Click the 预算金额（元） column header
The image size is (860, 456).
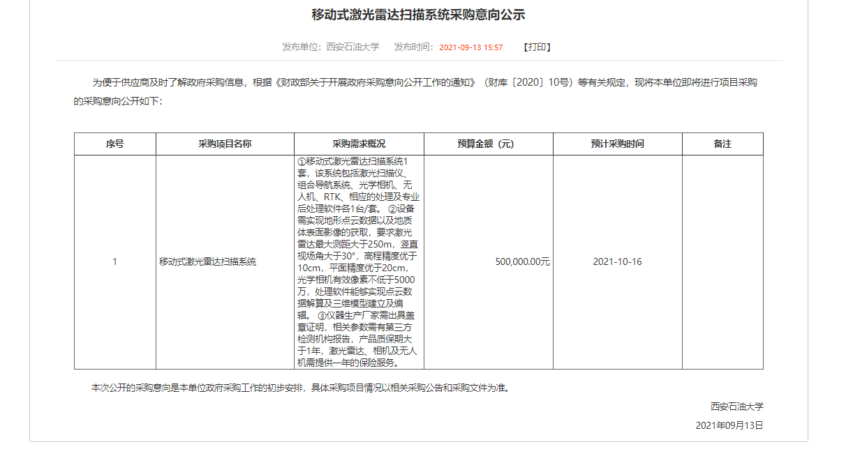(489, 144)
